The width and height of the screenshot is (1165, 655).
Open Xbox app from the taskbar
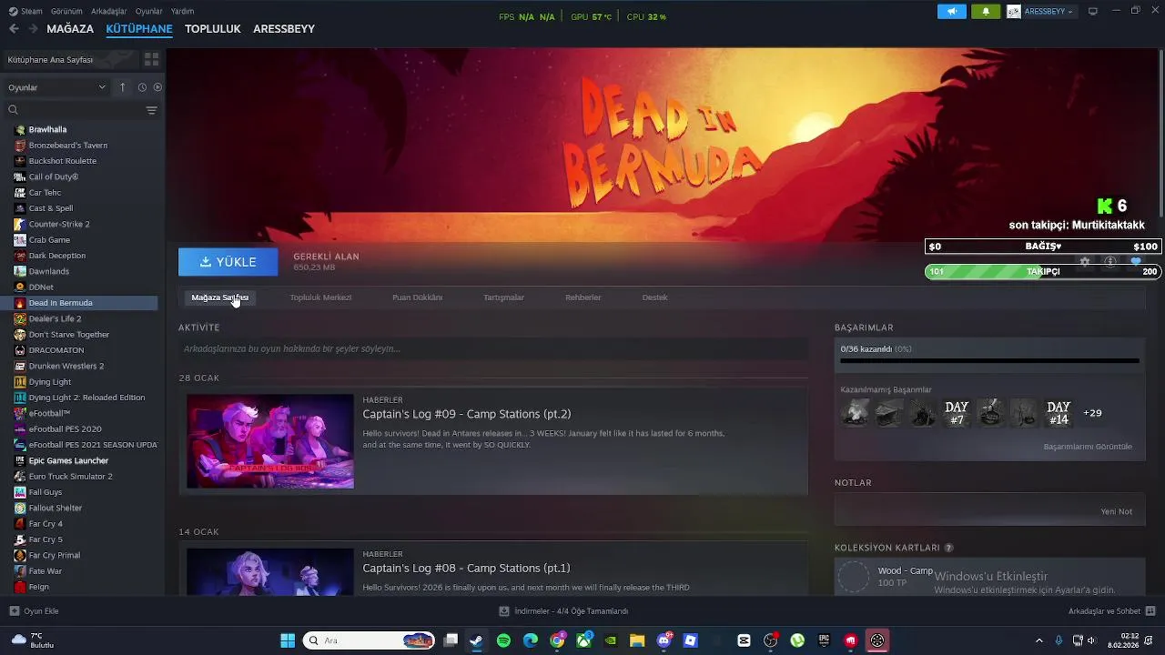point(583,640)
